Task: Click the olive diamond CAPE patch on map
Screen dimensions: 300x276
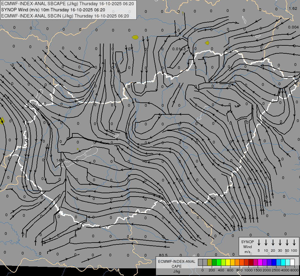Action: click(207, 43)
